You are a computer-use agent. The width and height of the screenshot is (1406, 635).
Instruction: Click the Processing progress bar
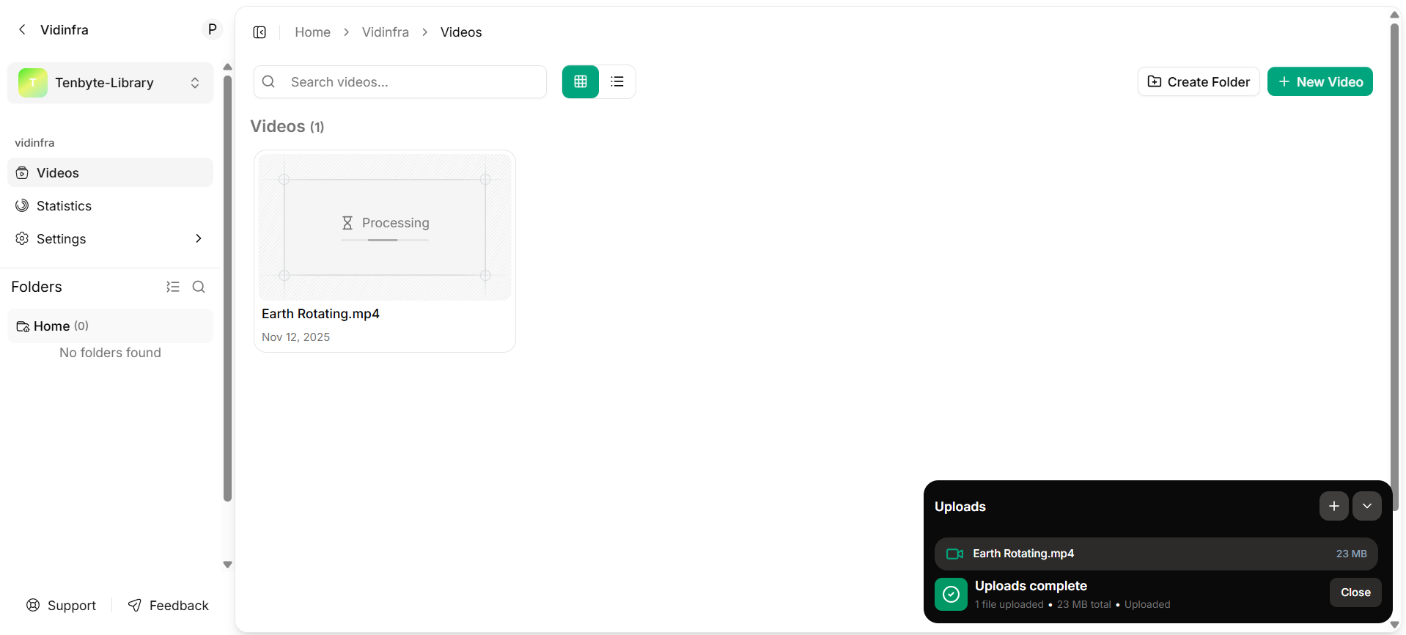(x=385, y=240)
